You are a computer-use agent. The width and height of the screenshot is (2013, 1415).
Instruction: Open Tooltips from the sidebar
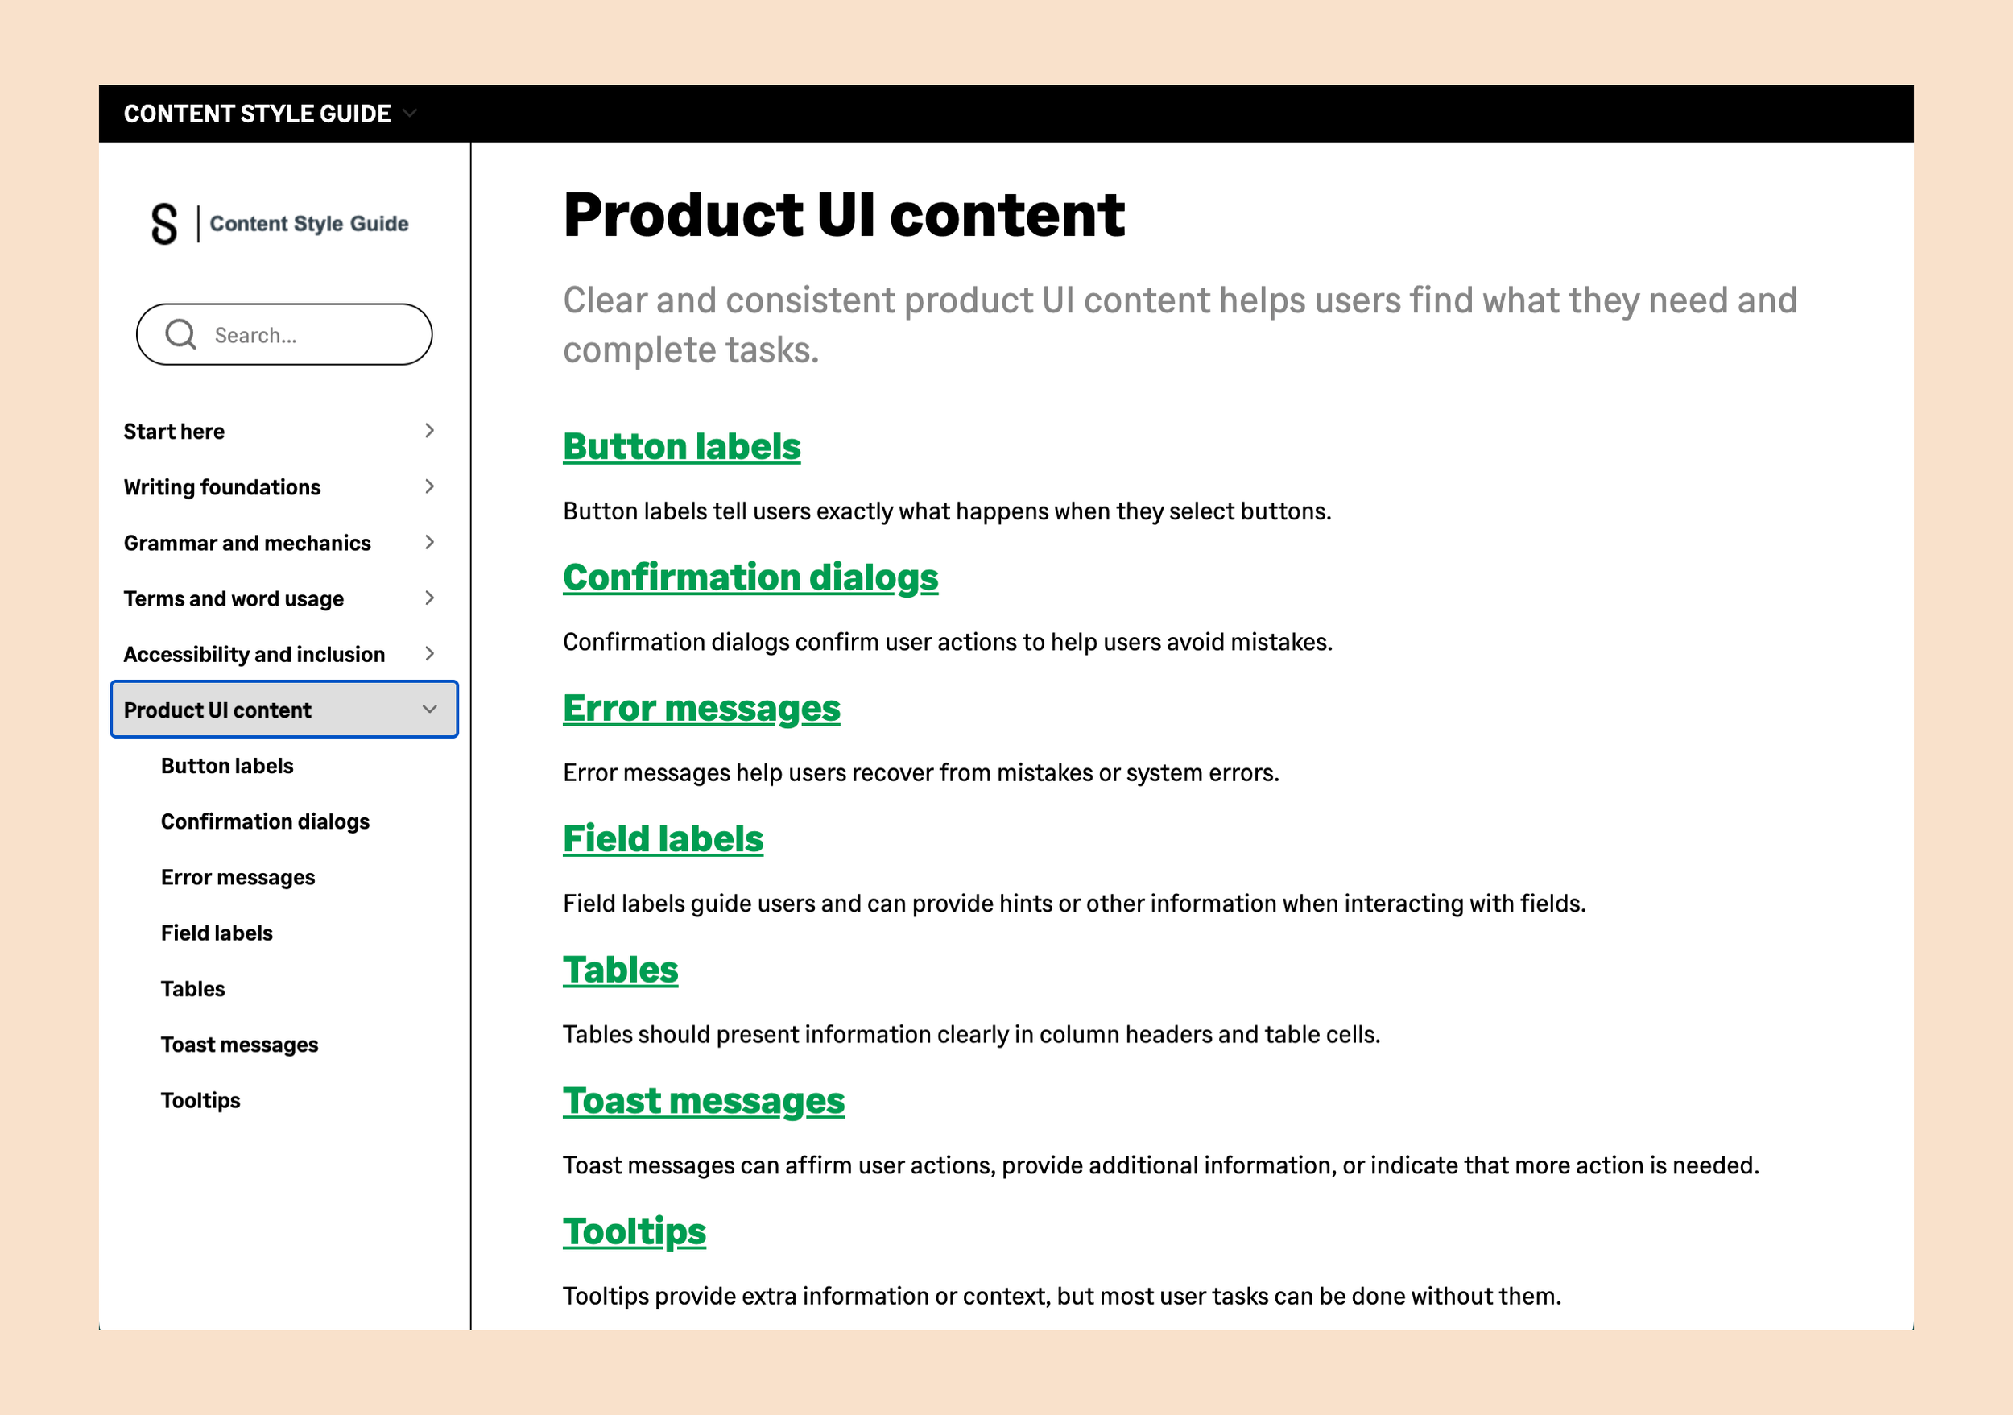tap(200, 1100)
